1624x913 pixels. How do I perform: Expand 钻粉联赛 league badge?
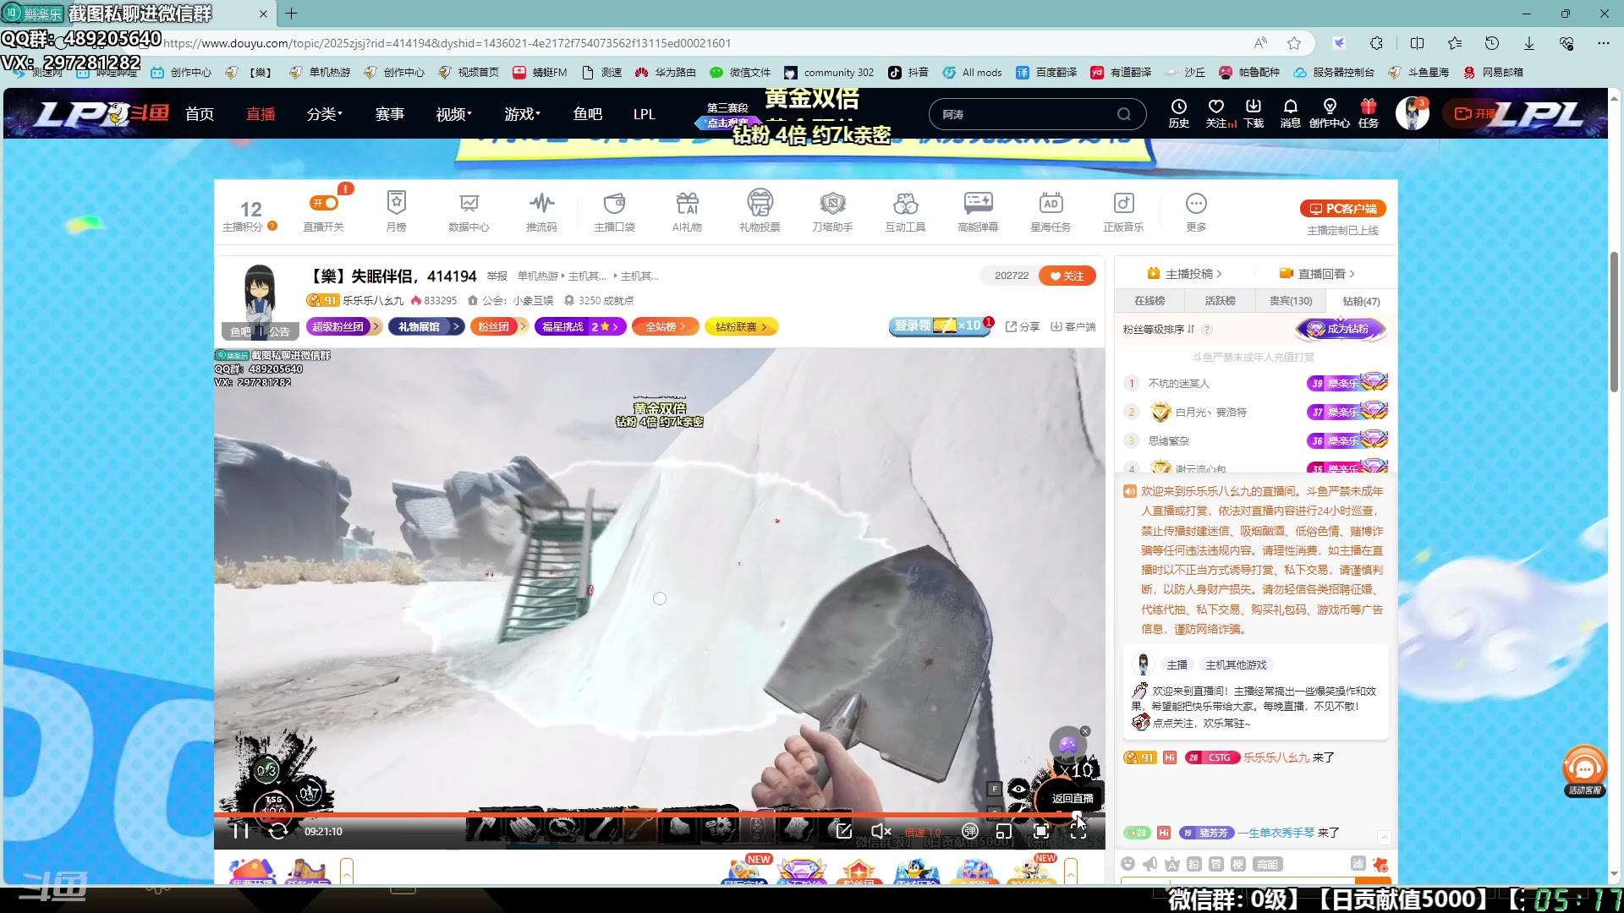click(x=741, y=326)
